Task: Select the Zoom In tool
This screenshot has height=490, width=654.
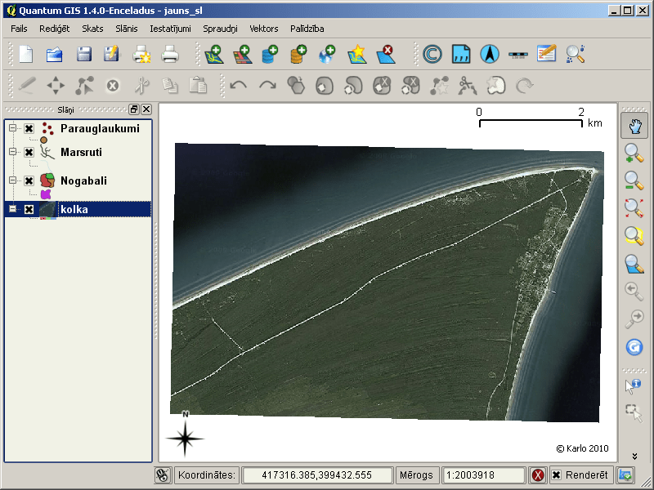Action: [634, 154]
